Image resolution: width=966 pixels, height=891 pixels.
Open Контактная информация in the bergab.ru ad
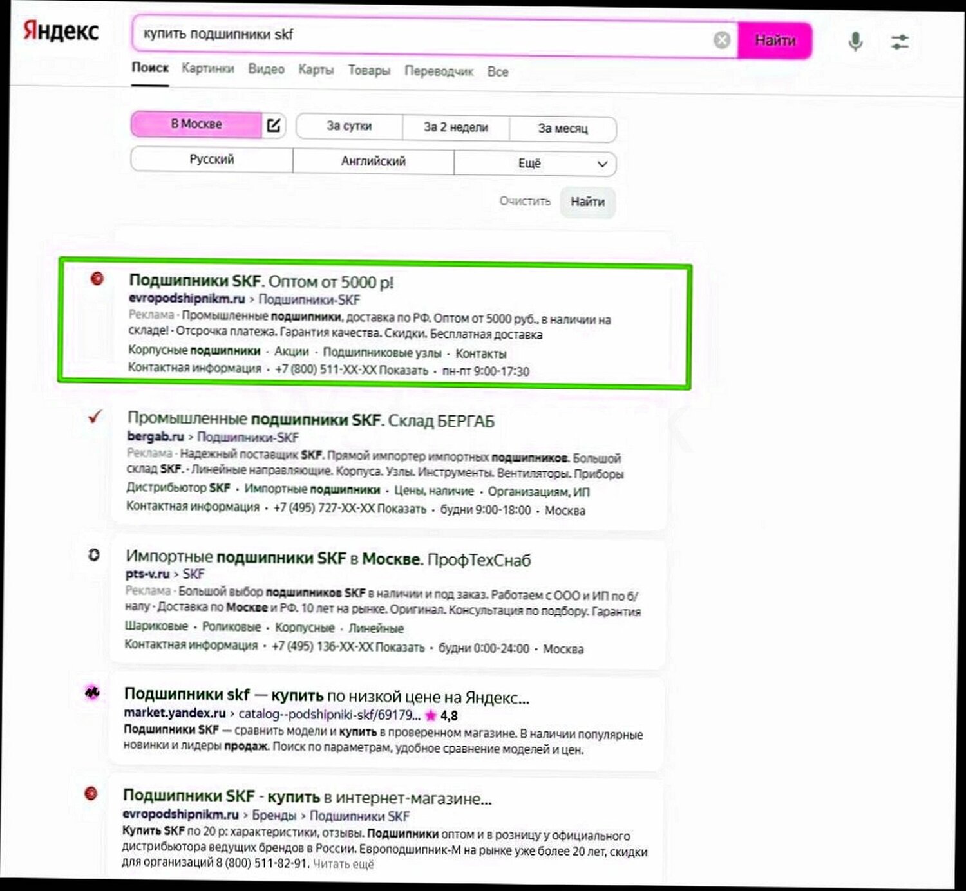[193, 507]
